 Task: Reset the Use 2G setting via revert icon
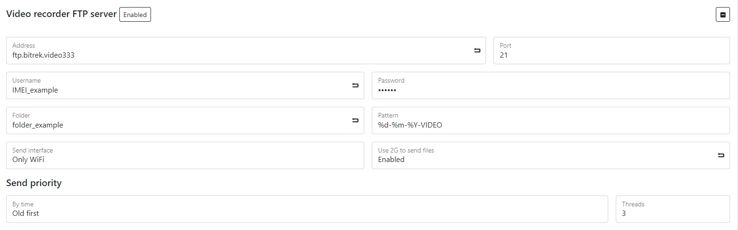tap(721, 155)
